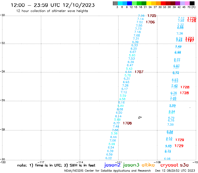Click the latitude axis label "-26"
Screen dimensions: 198x173
tap(2, 100)
